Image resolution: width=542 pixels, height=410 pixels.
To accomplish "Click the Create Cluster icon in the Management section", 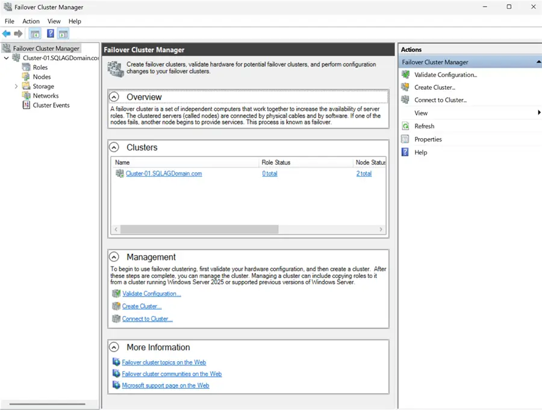I will pos(116,306).
